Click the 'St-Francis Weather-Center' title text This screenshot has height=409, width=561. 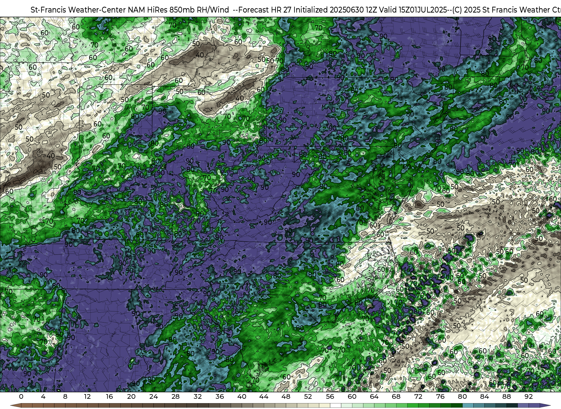point(78,10)
